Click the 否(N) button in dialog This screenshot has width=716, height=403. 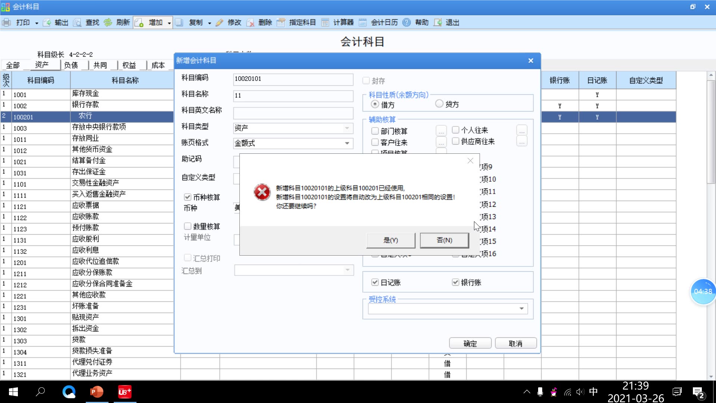[x=444, y=240]
